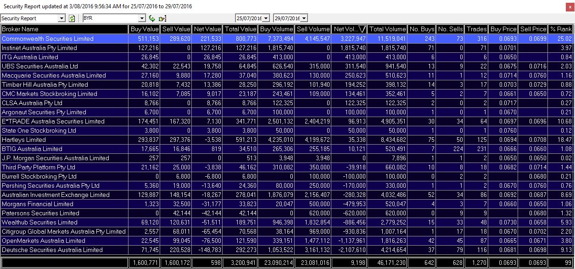This screenshot has width=575, height=269.
Task: Select J.P. Morgan Securities Australia Limited
Action: 287,158
